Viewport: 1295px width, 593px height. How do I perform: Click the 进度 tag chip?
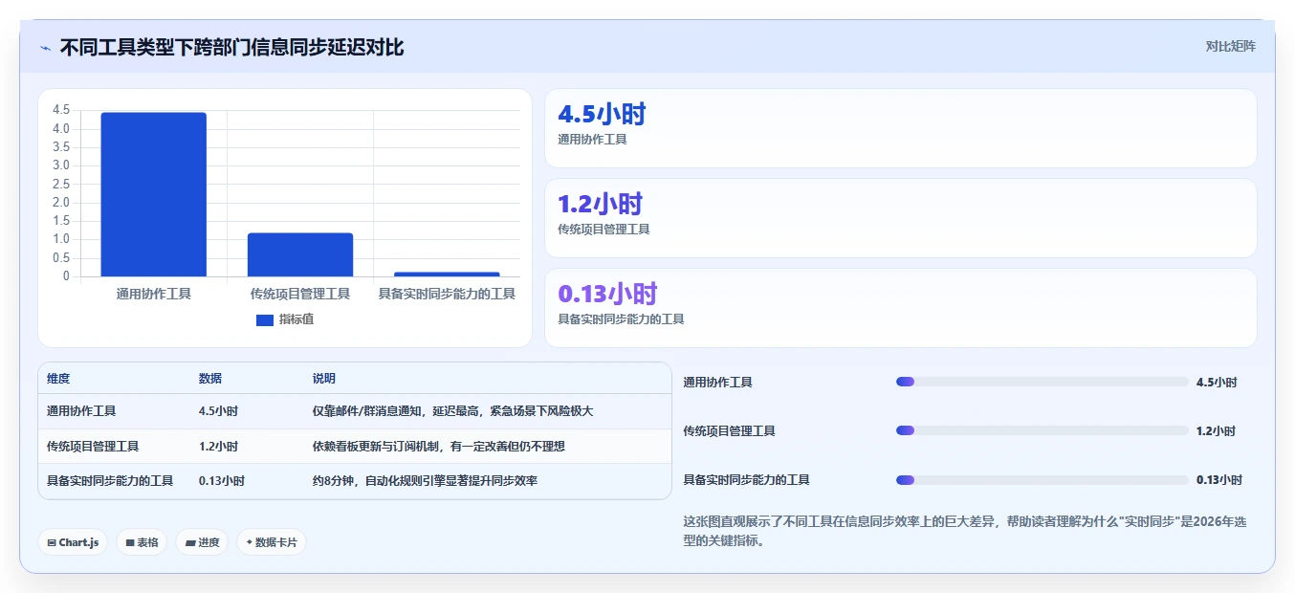point(202,542)
